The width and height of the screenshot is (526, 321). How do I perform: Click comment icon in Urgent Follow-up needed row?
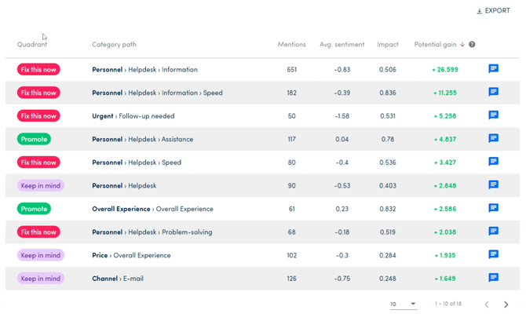[493, 115]
